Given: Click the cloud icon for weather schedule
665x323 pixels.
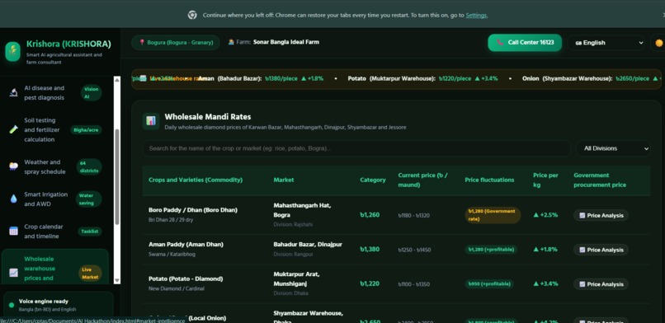Looking at the screenshot, I should point(13,166).
